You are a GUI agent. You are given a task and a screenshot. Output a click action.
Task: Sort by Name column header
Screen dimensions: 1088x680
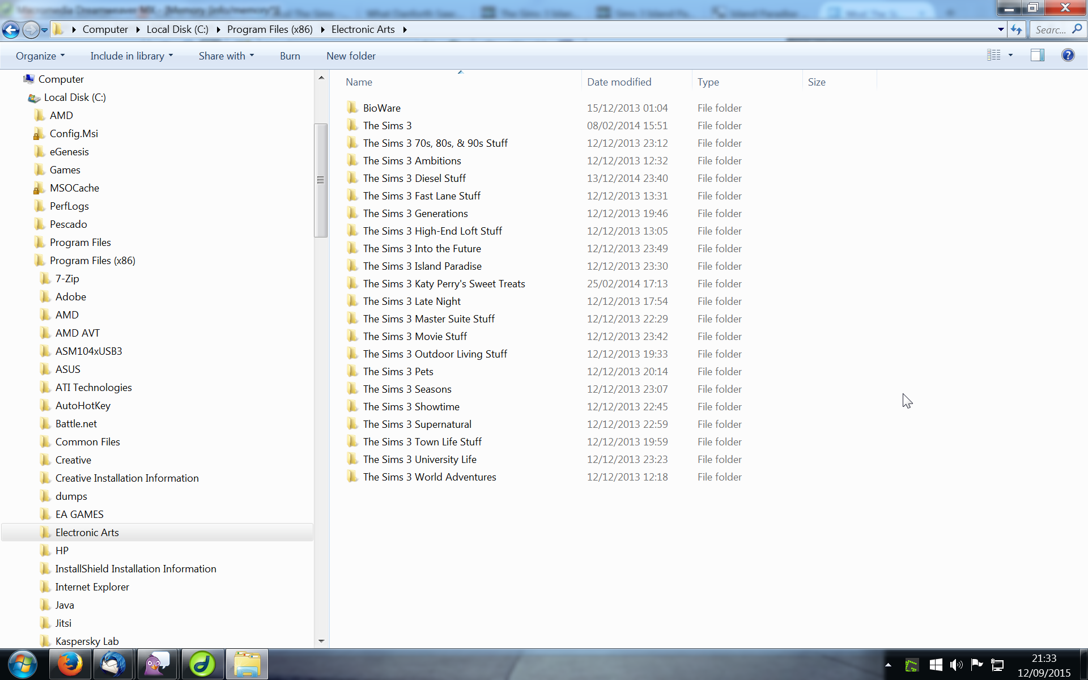click(x=359, y=82)
